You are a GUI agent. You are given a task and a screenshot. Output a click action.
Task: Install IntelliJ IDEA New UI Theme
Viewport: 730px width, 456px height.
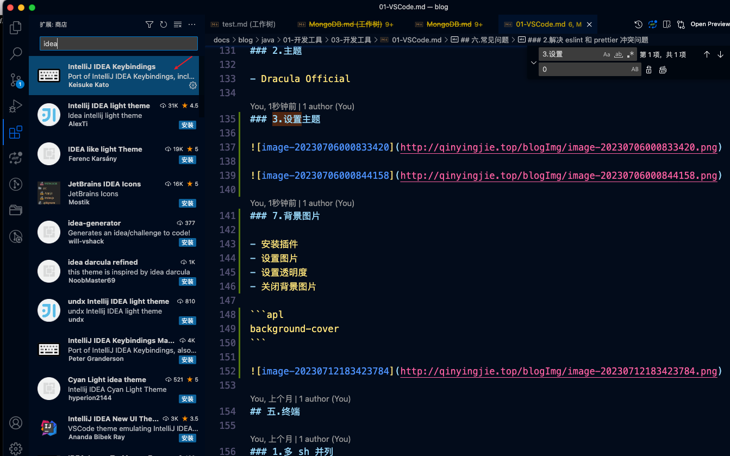(188, 438)
